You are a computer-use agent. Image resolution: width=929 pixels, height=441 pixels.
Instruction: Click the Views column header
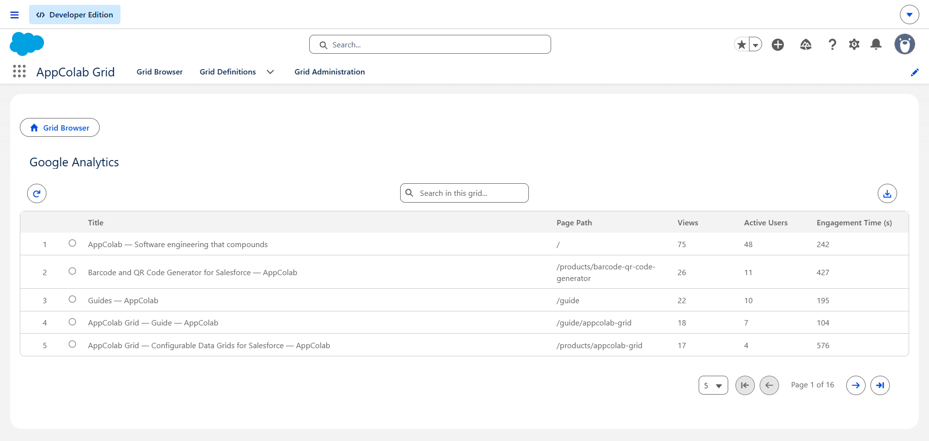[688, 222]
